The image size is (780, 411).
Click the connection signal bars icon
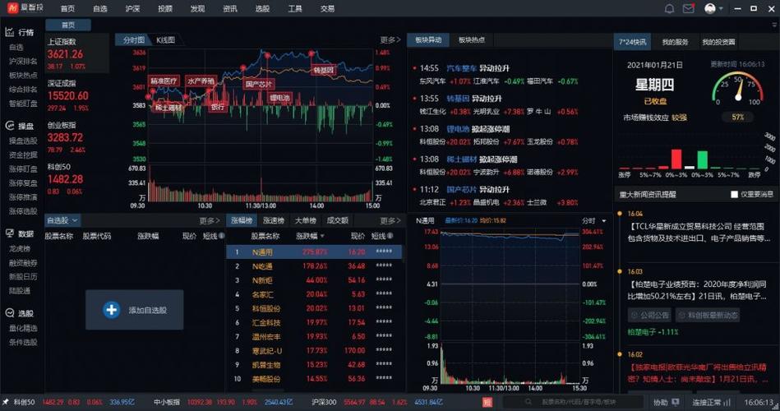pos(727,402)
